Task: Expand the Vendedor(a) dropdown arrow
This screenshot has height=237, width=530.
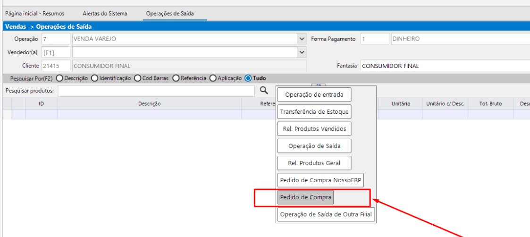Action: (302, 52)
